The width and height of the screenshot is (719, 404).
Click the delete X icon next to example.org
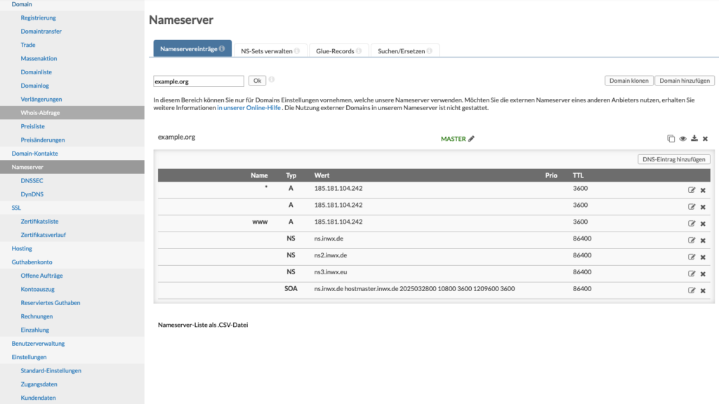coord(705,138)
